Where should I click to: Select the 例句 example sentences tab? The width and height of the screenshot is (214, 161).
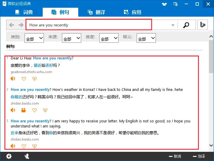click(60, 12)
